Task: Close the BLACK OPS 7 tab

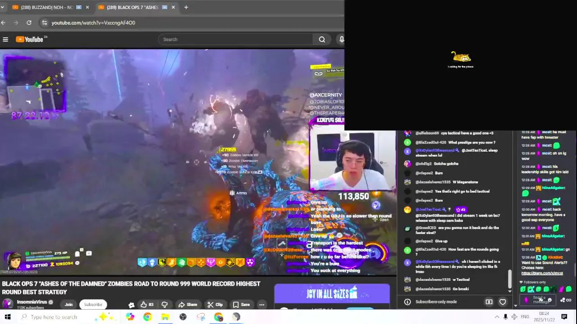Action: point(173,7)
